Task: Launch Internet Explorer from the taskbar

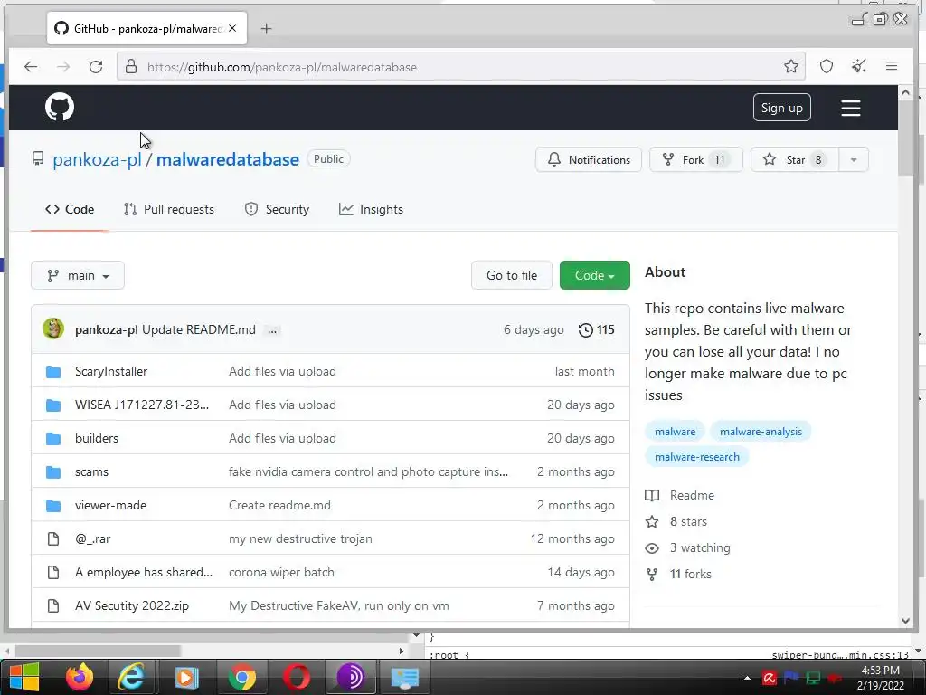Action: point(131,677)
